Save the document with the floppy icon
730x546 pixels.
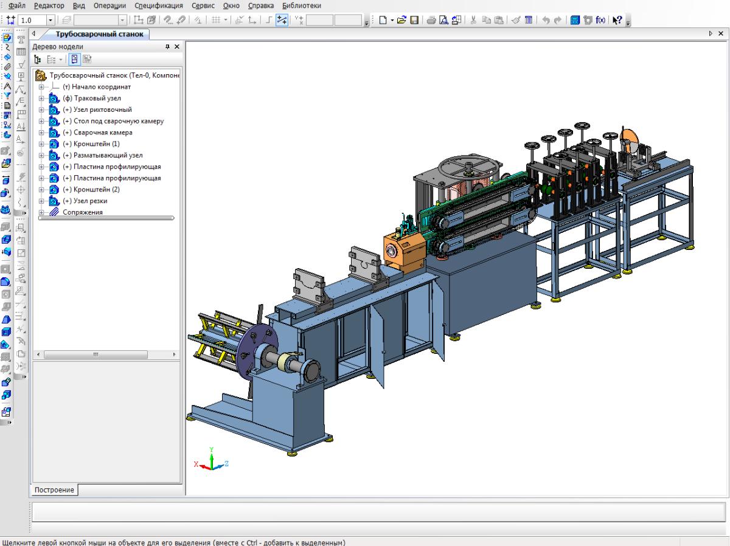[x=414, y=20]
